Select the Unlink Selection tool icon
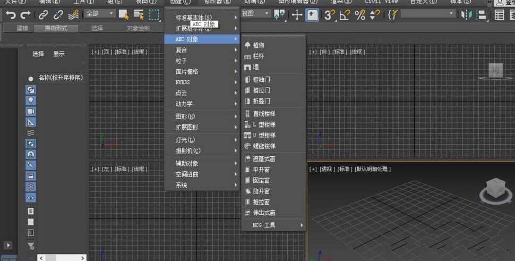Screen dimensions: 515x261 pos(58,15)
